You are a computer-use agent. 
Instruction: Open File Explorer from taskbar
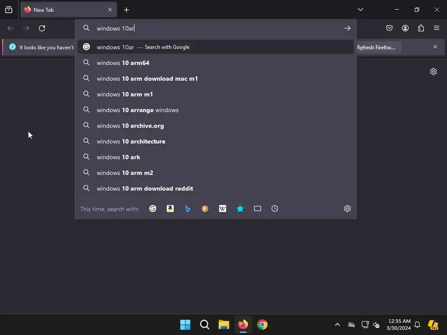(x=224, y=325)
